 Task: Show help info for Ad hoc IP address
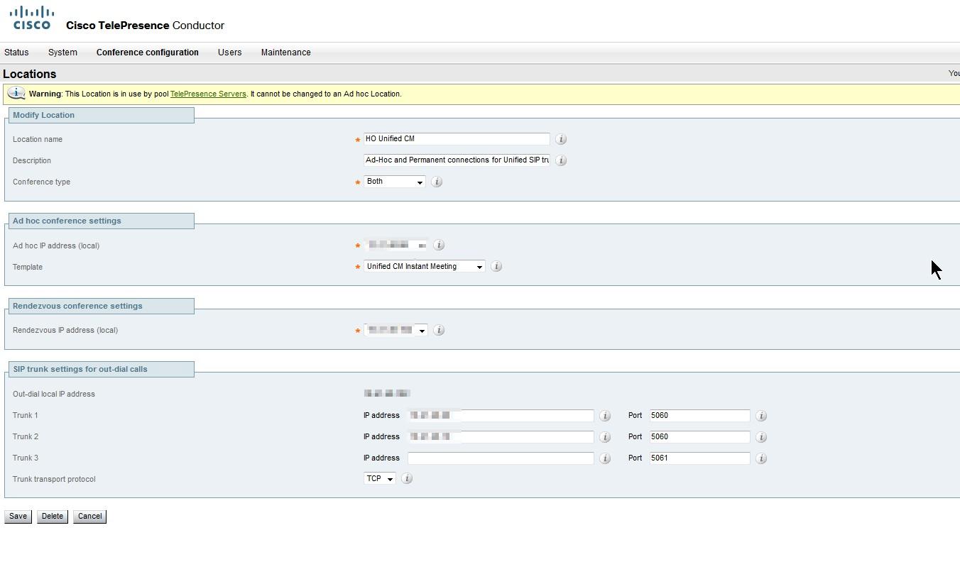click(x=439, y=245)
